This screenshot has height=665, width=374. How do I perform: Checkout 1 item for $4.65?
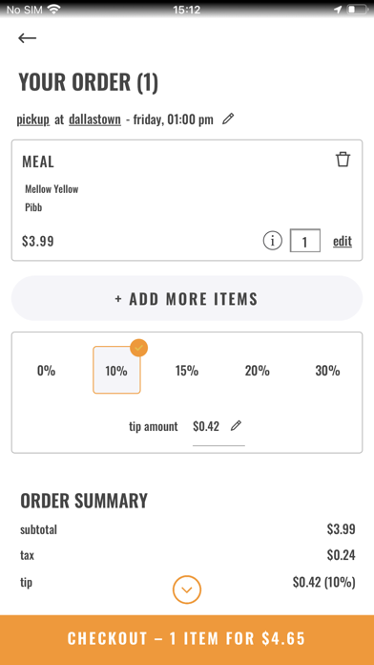click(x=187, y=638)
